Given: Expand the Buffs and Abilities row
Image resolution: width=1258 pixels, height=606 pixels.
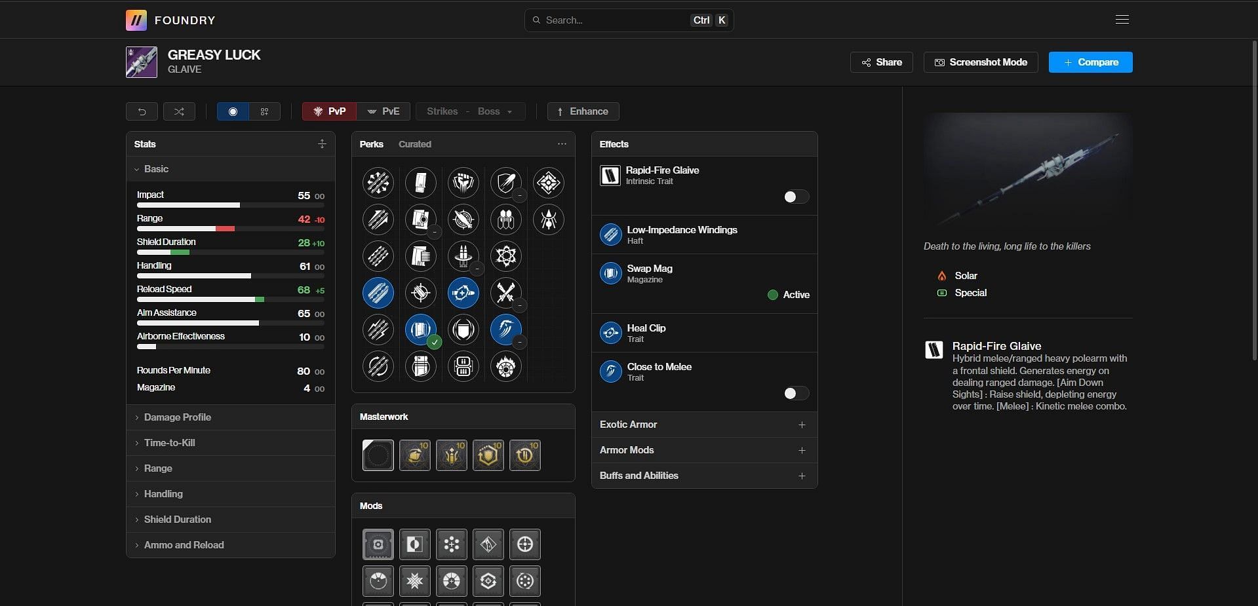Looking at the screenshot, I should (704, 476).
